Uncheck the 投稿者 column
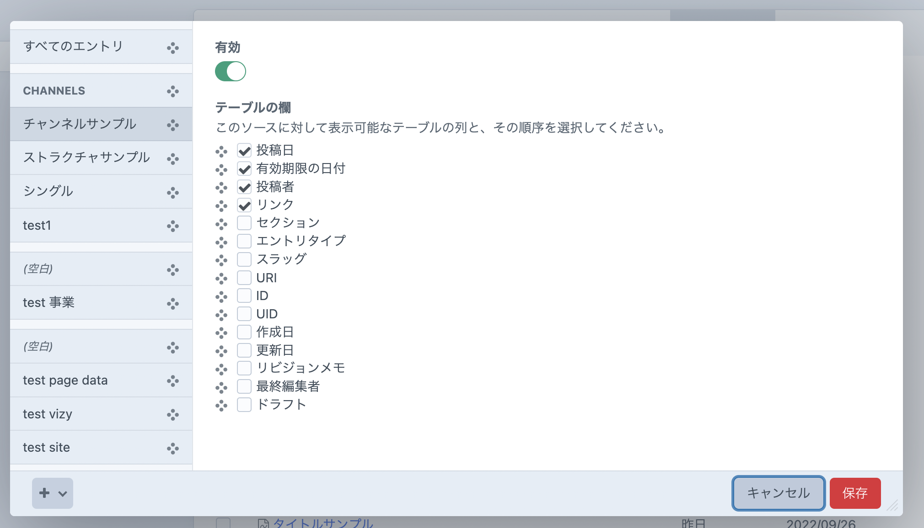 pos(244,187)
